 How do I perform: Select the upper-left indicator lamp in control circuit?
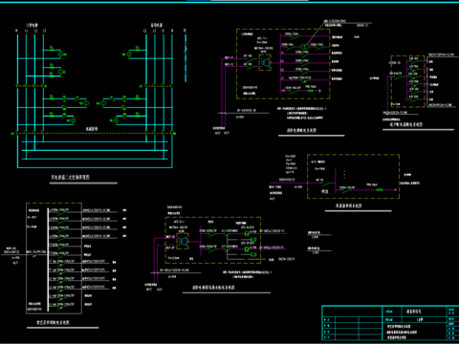point(60,54)
